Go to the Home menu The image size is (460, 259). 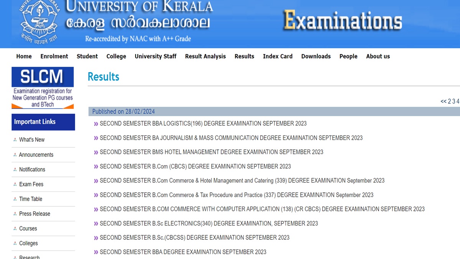pyautogui.click(x=24, y=56)
